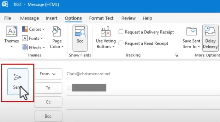Open the Page Color dropdown
Screen dimensions: 220x122
pyautogui.click(x=57, y=38)
